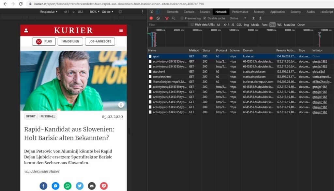Click the rotate screen icon in device toolbar
Viewport: 334px width, 191px height.
tap(120, 12)
